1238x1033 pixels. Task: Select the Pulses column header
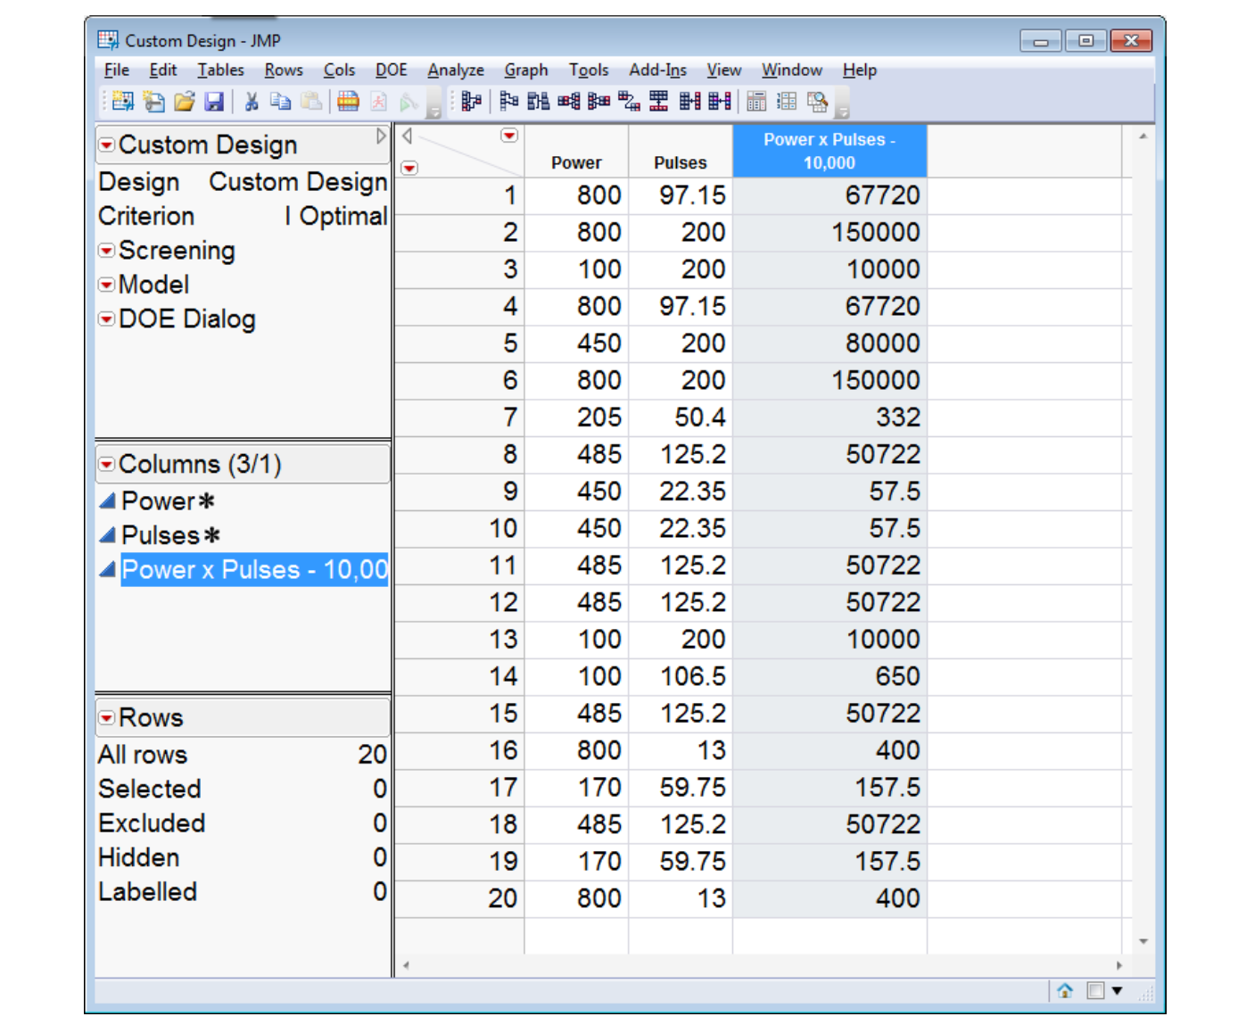pos(680,162)
